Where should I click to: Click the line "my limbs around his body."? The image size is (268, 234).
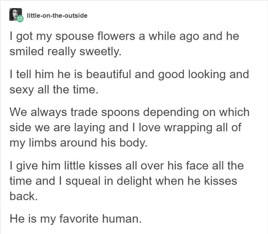pos(78,143)
